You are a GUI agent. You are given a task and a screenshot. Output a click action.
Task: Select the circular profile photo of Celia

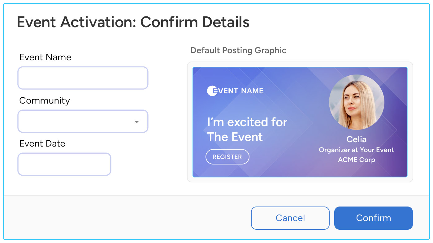tap(356, 102)
